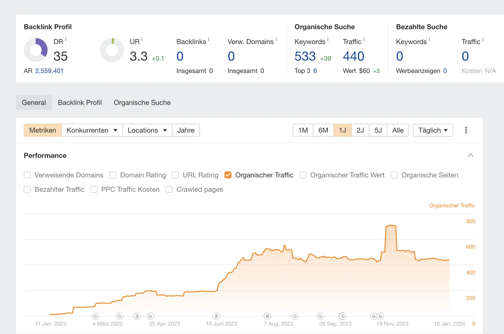
Task: Set the time range to 6M
Action: pyautogui.click(x=323, y=130)
